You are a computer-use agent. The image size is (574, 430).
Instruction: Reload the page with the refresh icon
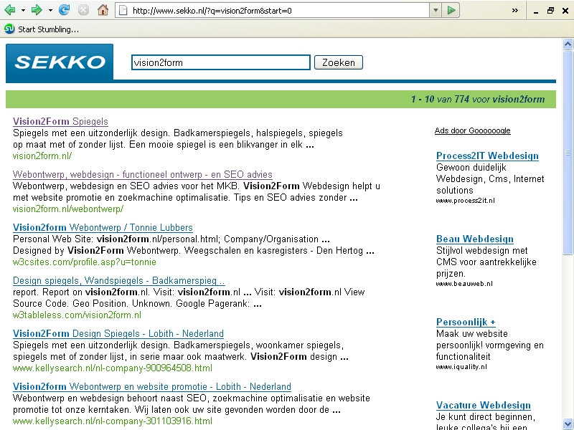click(x=65, y=10)
